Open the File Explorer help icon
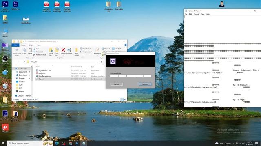The image size is (261, 146). coord(126,45)
